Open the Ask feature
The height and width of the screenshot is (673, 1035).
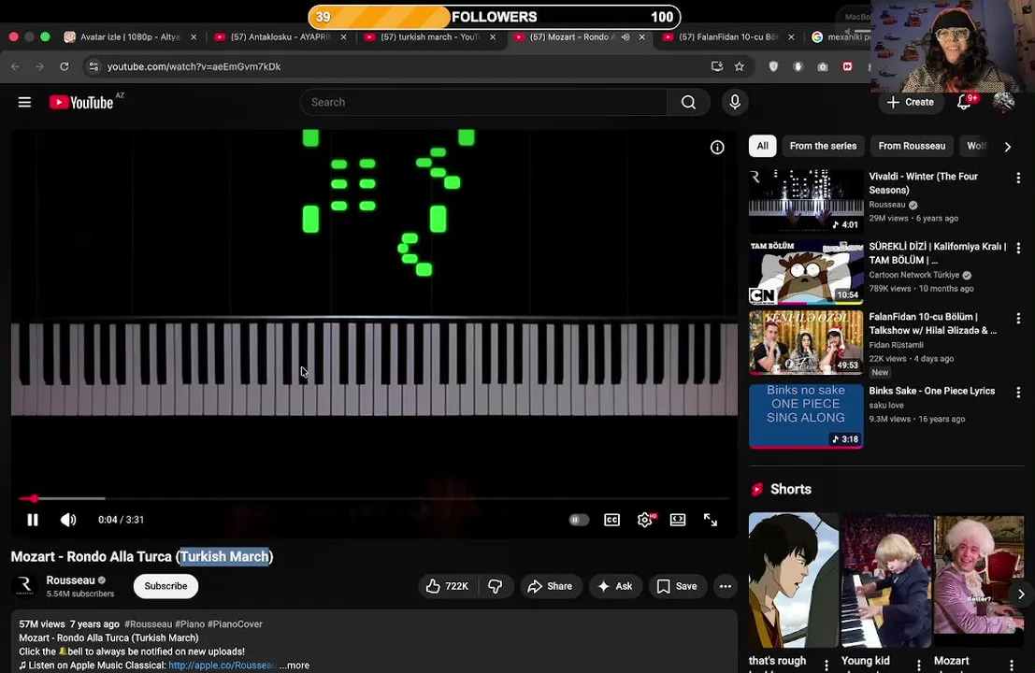tap(615, 586)
